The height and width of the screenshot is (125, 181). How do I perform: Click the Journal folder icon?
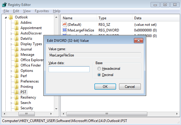17,49
